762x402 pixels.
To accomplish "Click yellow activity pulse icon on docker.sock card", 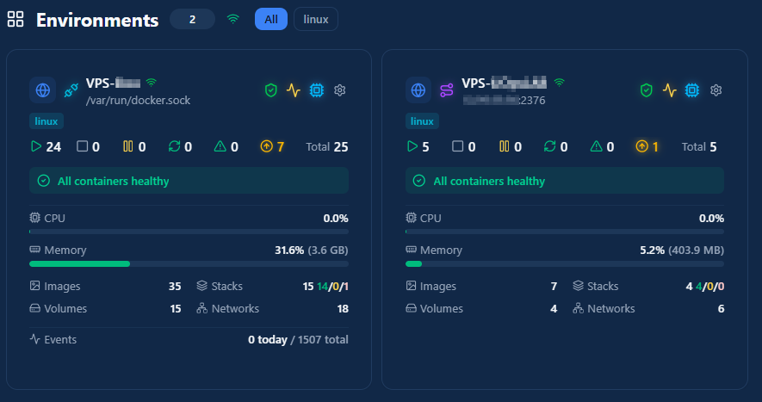I will pyautogui.click(x=294, y=90).
